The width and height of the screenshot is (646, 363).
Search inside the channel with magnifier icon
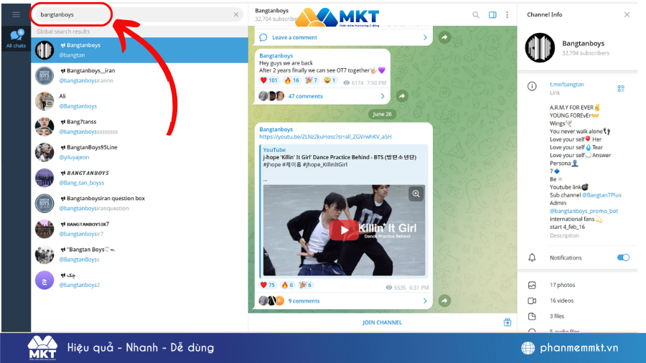tap(476, 15)
